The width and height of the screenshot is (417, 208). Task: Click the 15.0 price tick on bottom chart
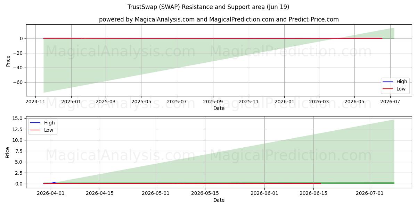click(18, 118)
